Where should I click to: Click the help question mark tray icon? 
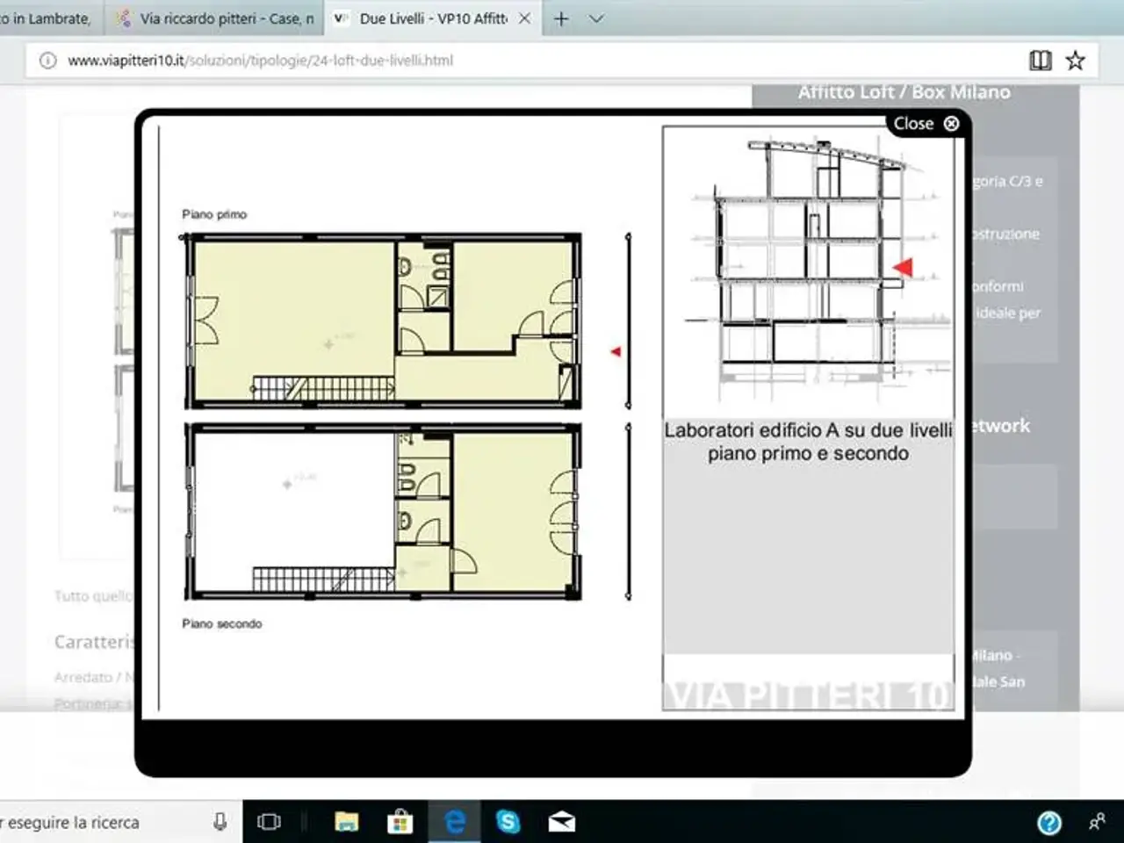tap(1049, 823)
